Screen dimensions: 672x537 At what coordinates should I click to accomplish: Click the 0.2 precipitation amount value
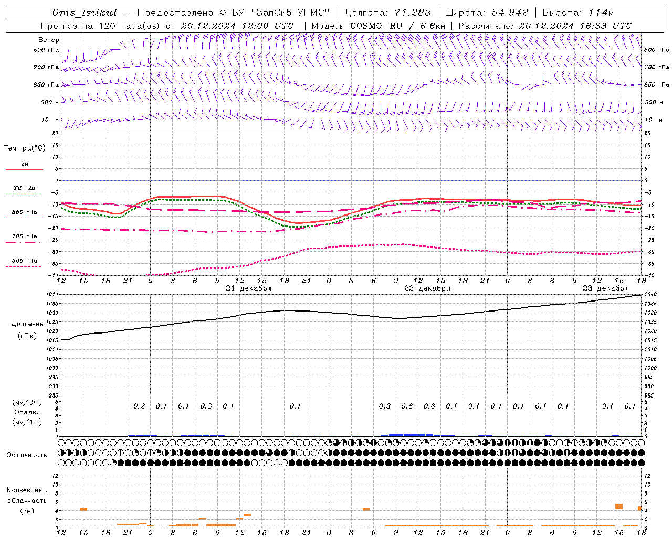tap(139, 406)
